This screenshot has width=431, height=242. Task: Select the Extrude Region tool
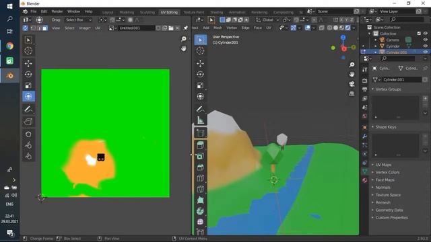click(x=201, y=145)
